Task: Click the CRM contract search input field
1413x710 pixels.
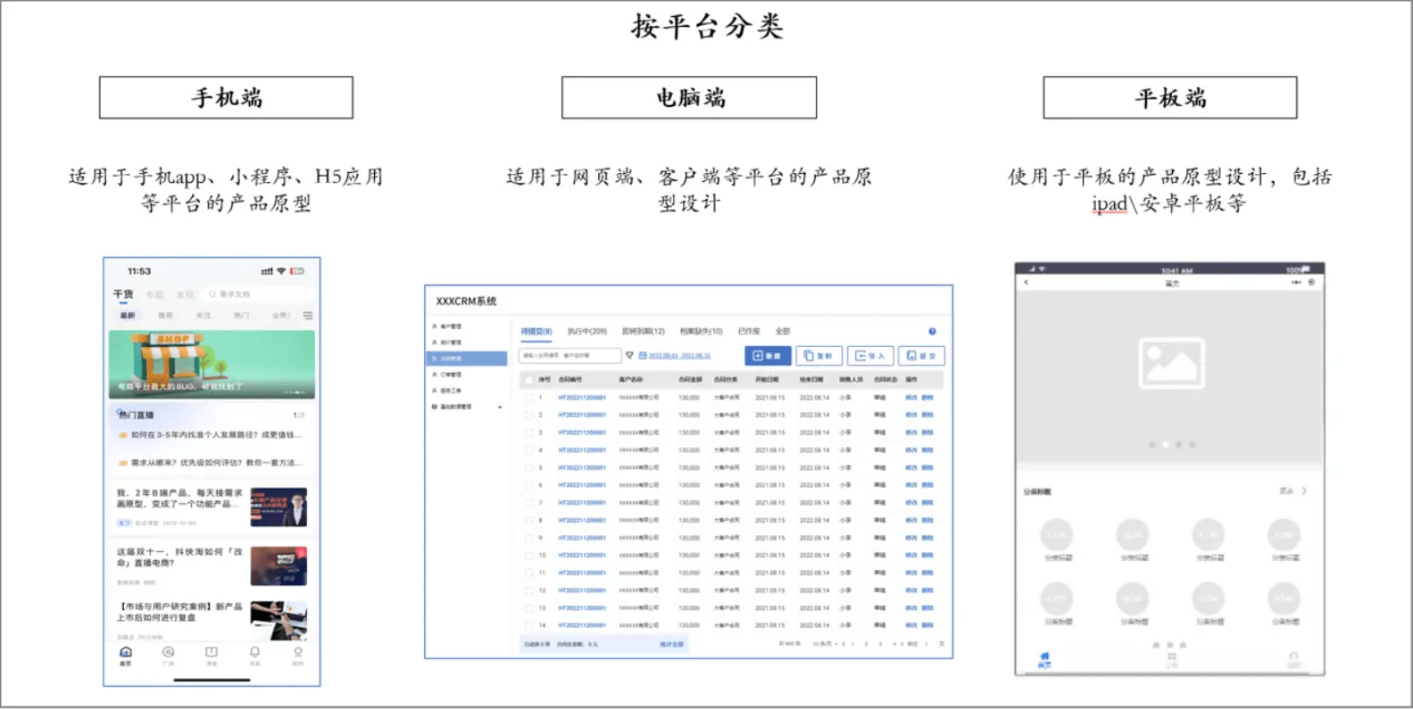Action: [x=569, y=356]
